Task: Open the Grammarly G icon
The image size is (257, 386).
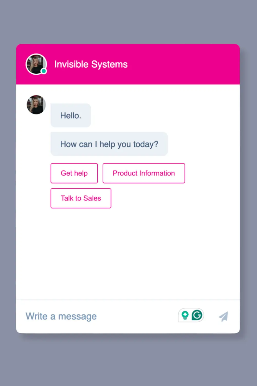Action: pyautogui.click(x=197, y=315)
